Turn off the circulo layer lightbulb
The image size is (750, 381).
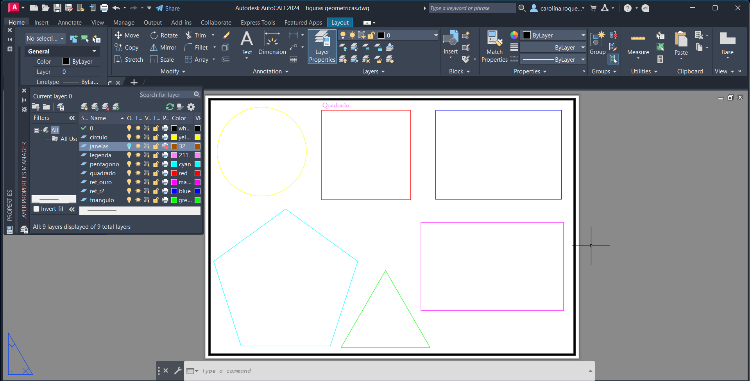point(129,137)
